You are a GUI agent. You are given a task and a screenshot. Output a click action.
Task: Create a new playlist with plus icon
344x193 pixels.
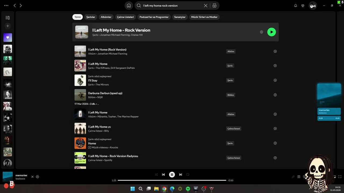pyautogui.click(x=8, y=26)
